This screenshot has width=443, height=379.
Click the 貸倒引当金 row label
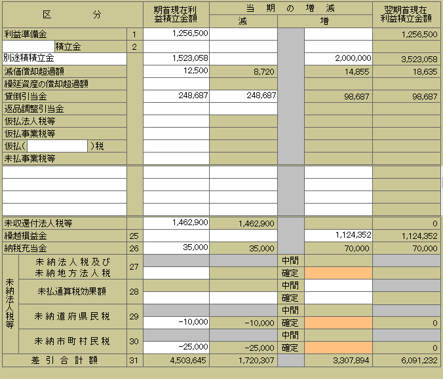point(26,96)
